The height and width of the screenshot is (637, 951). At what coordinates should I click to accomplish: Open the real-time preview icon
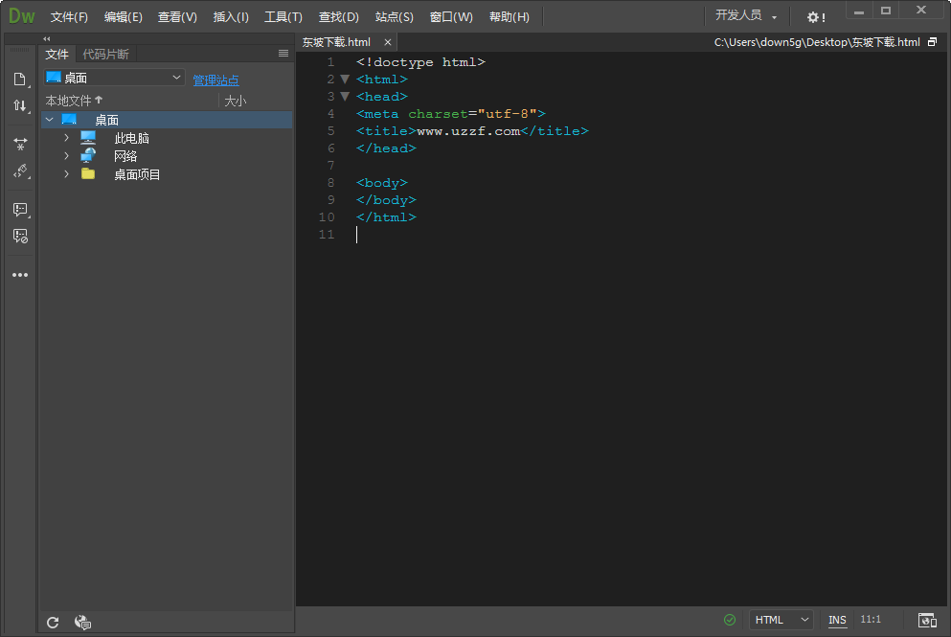point(927,620)
